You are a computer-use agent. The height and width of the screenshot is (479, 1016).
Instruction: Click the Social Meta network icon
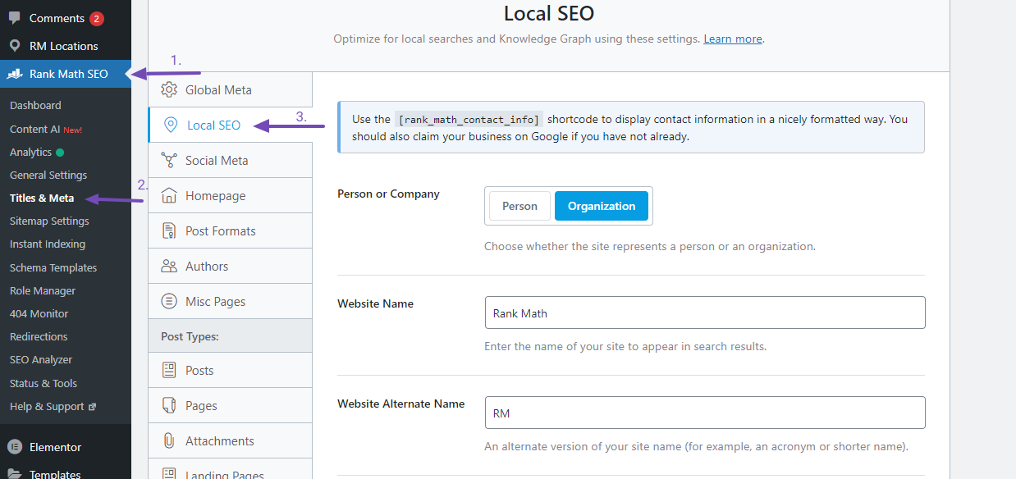point(169,160)
